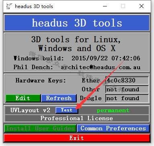Click the app icon in title bar
Screen dimensions: 154x146
tap(9, 6)
